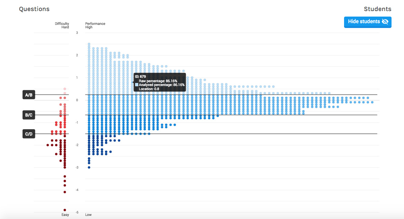
Task: Click the Easy label under the questions axis
Action: (x=65, y=215)
